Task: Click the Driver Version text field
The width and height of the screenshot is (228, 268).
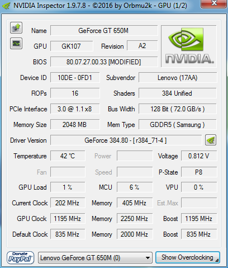Action: pos(126,140)
